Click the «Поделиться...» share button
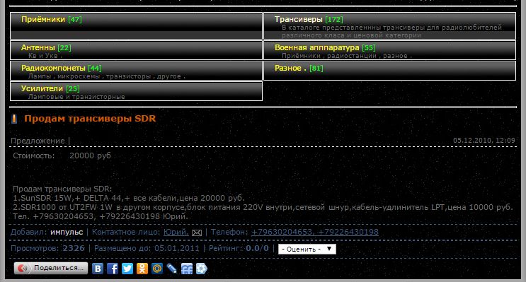Image resolution: width=526 pixels, height=282 pixels. pyautogui.click(x=51, y=269)
